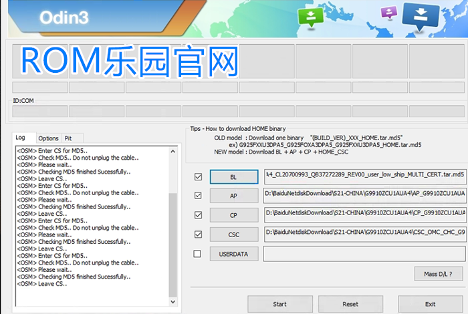Click the USERDATA file browse button
468x314 pixels.
tap(234, 254)
